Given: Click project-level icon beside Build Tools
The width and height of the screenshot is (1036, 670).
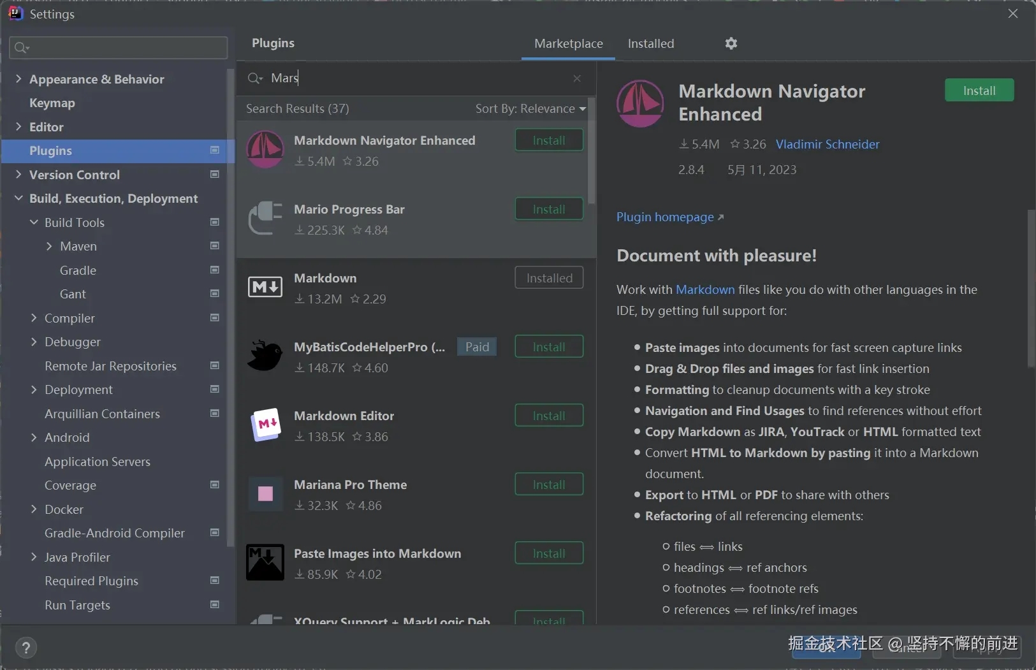Looking at the screenshot, I should pyautogui.click(x=215, y=222).
